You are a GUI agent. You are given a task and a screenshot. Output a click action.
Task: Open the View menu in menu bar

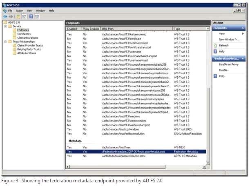pos(29,11)
